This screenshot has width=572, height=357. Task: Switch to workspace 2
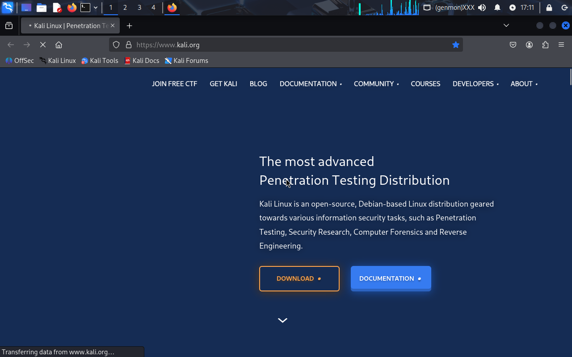125,8
